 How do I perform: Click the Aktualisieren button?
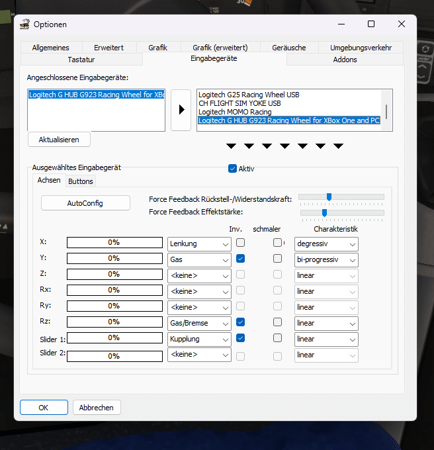(59, 140)
